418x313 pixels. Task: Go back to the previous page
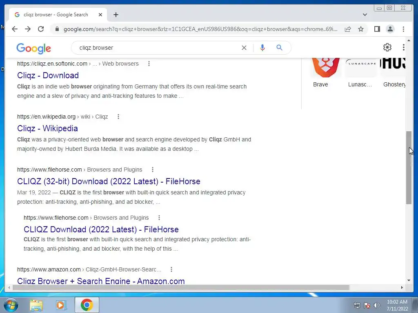[x=15, y=29]
